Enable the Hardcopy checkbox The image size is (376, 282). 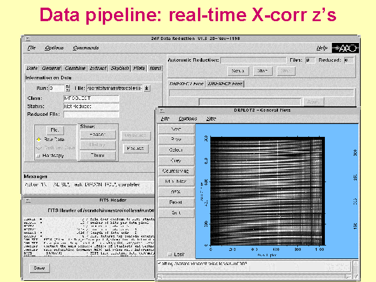(39, 156)
